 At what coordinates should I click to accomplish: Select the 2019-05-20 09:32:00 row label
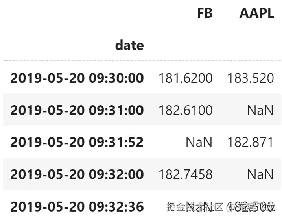tap(77, 174)
